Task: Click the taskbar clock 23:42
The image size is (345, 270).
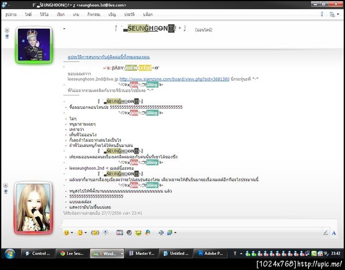Action: tap(336, 253)
